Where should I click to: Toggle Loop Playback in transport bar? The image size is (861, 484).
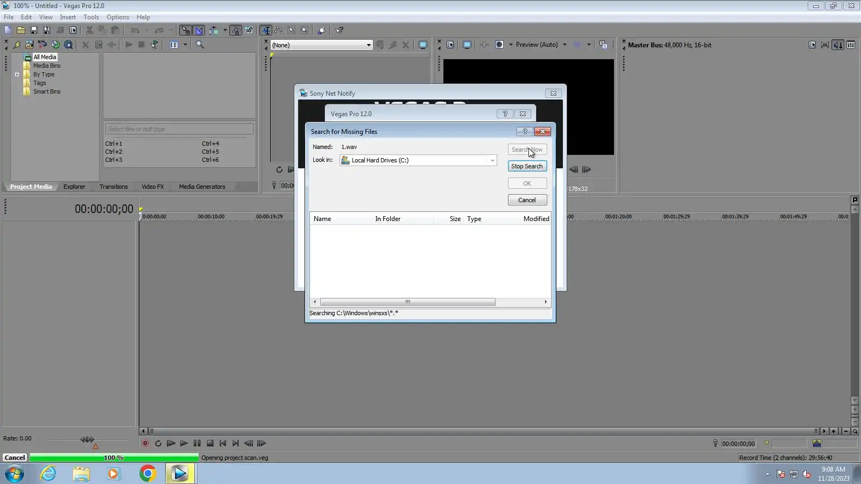[x=158, y=443]
